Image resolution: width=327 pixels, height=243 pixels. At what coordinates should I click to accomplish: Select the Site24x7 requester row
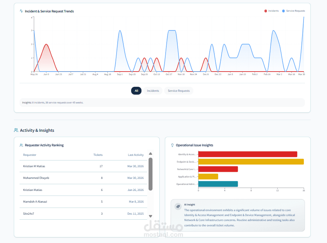coord(83,214)
